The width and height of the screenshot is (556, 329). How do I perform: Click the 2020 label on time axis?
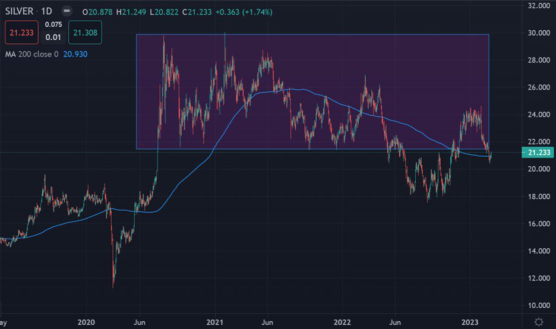point(86,322)
